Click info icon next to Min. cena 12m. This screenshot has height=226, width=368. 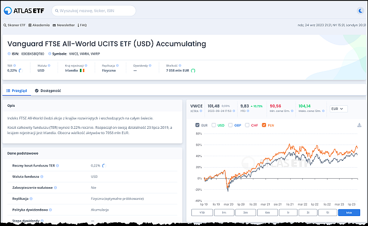pyautogui.click(x=292, y=111)
